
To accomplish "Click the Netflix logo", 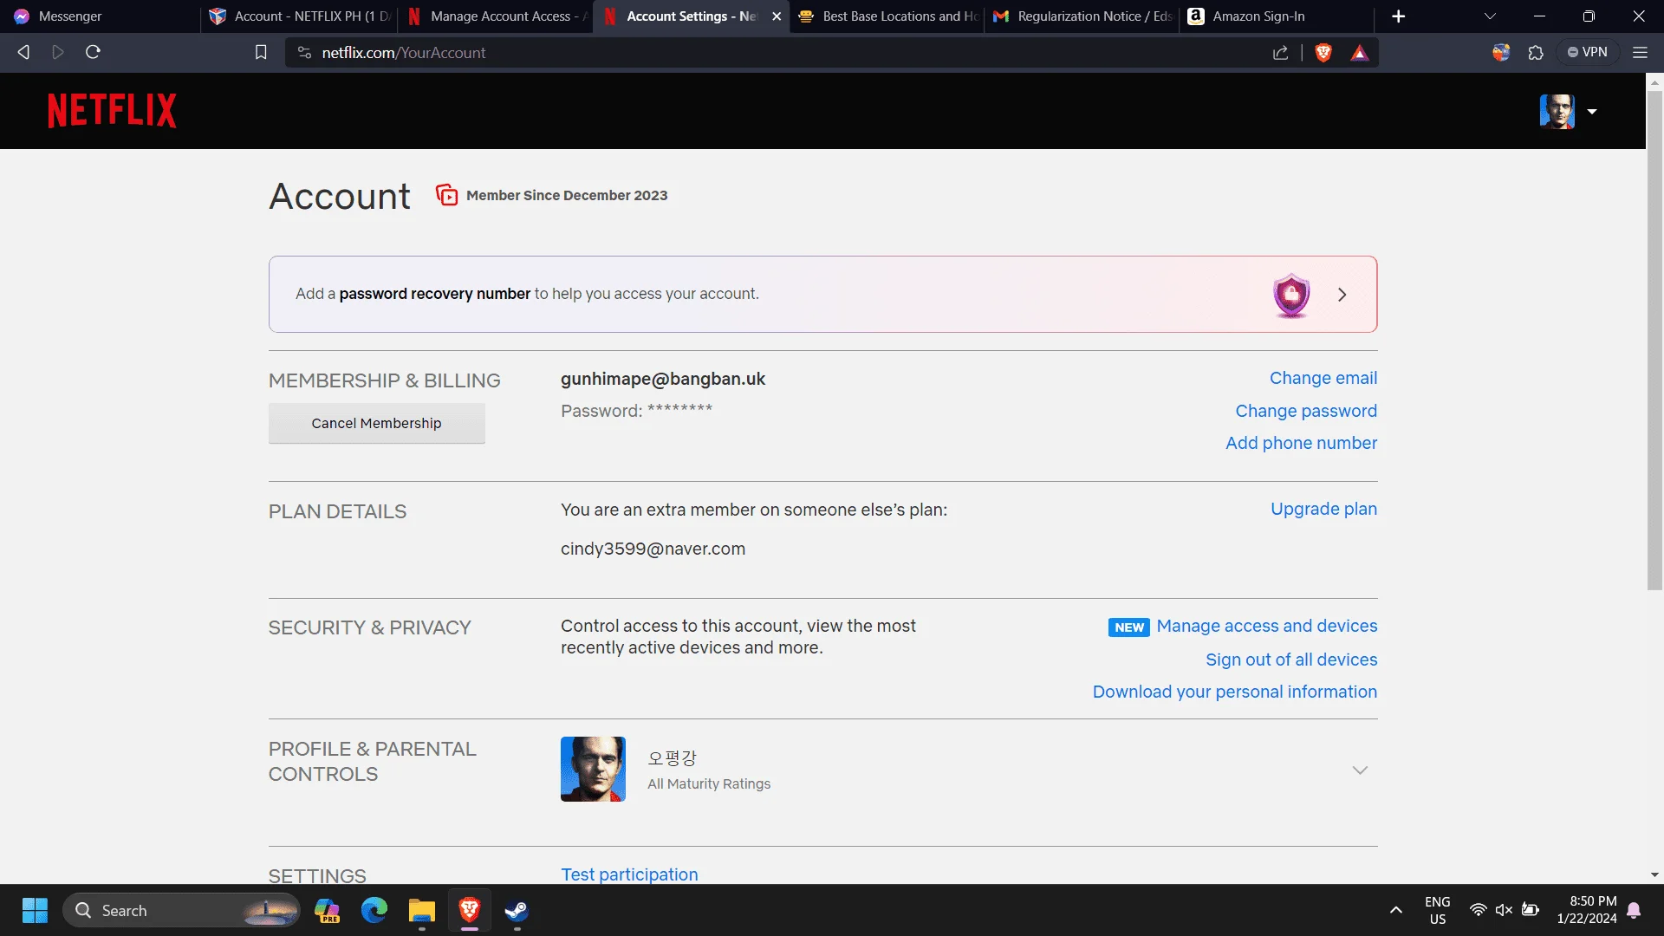I will [112, 111].
